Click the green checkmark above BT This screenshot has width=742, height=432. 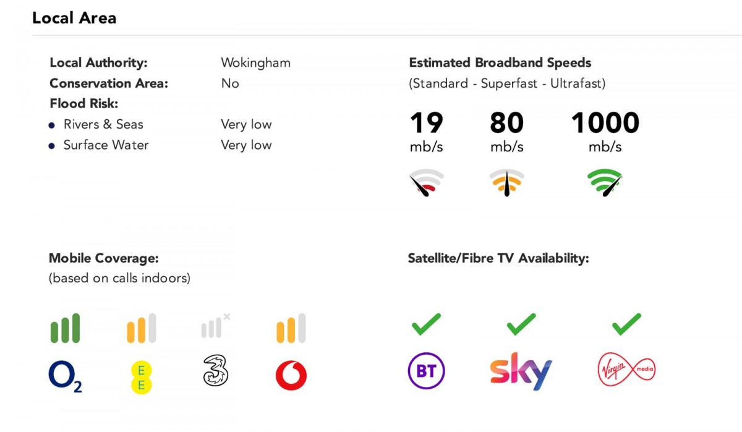tap(426, 324)
